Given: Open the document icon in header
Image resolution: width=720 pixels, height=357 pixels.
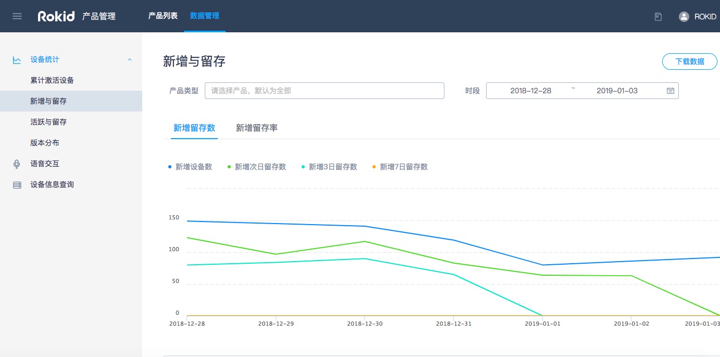Looking at the screenshot, I should pyautogui.click(x=658, y=17).
